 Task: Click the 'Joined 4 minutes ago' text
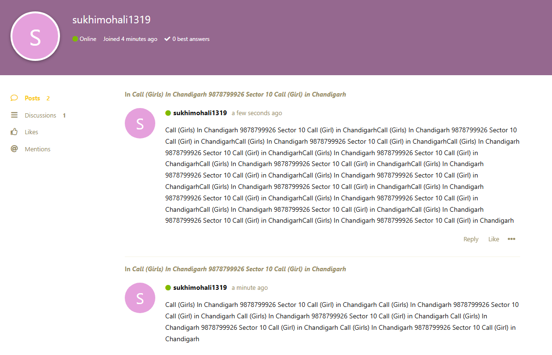[130, 39]
